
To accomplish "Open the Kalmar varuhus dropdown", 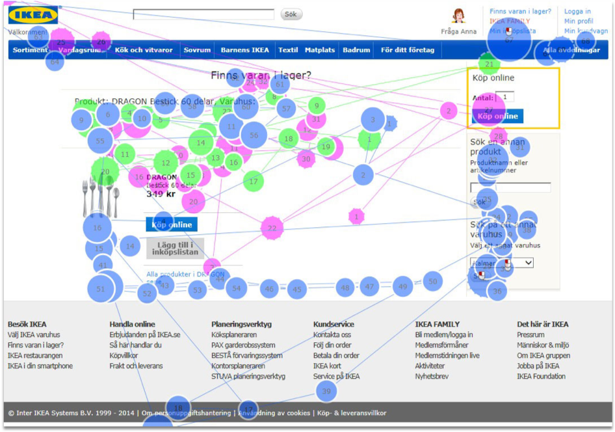I will 501,263.
